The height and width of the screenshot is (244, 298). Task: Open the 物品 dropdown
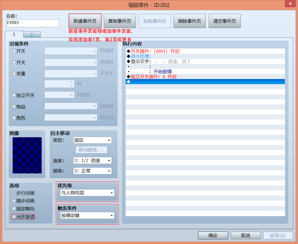pos(71,106)
